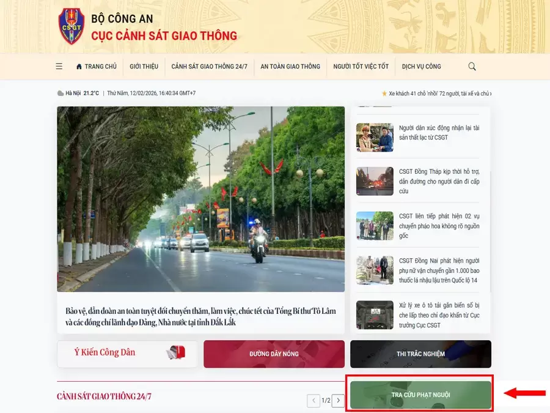Click the Đường Dây Nóng button

click(x=273, y=354)
